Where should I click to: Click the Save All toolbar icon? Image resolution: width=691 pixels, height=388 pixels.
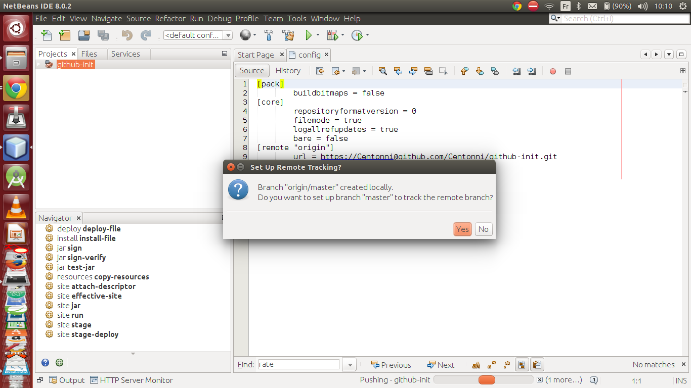click(103, 35)
